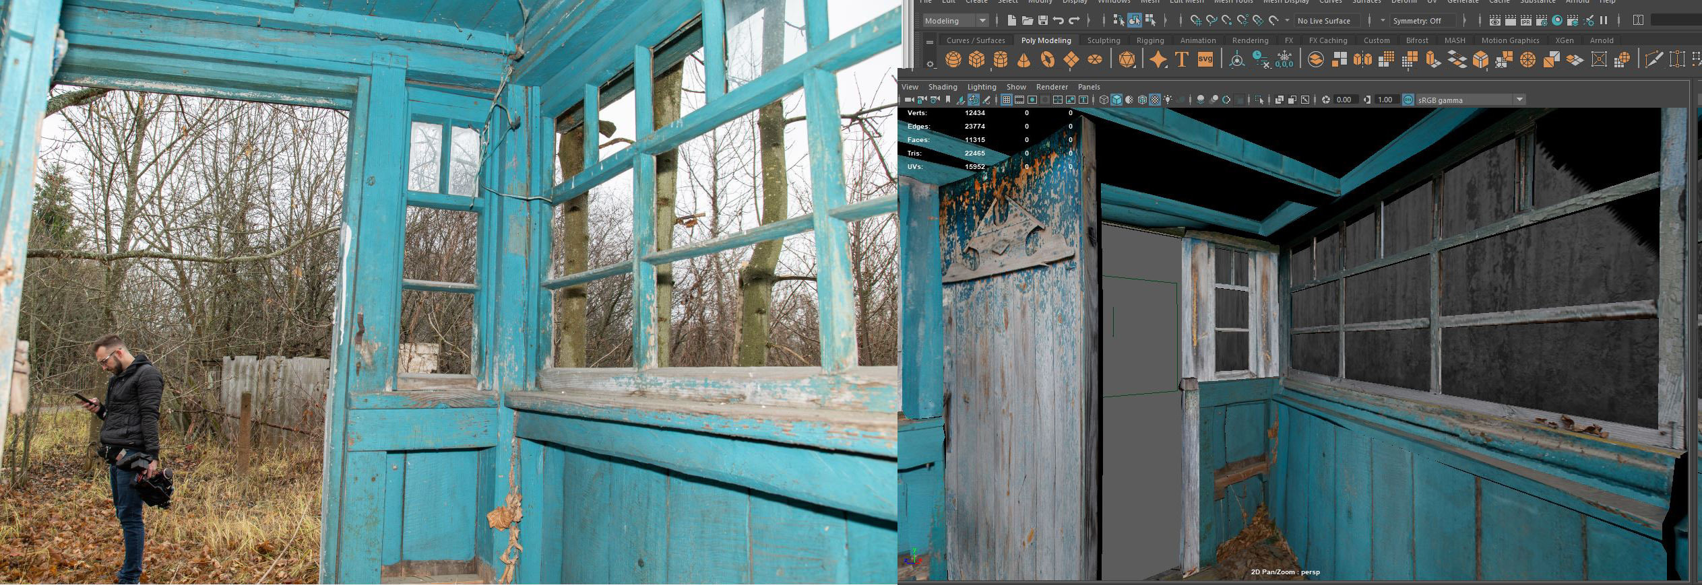Click the Pause Viewport 2.0 icon
The height and width of the screenshot is (585, 1702).
pos(1604,20)
